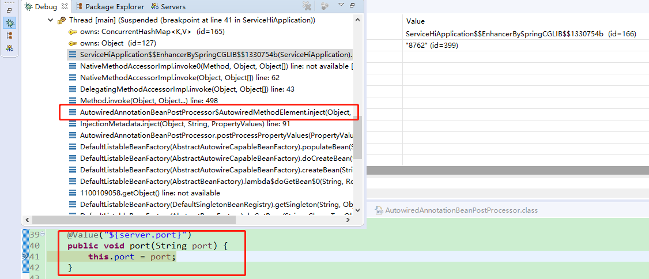Select the Thread [main] suspended entry
The width and height of the screenshot is (649, 279).
(191, 20)
